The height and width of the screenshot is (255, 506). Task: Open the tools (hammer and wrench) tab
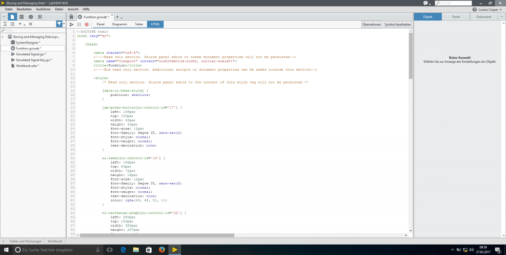pos(40,17)
